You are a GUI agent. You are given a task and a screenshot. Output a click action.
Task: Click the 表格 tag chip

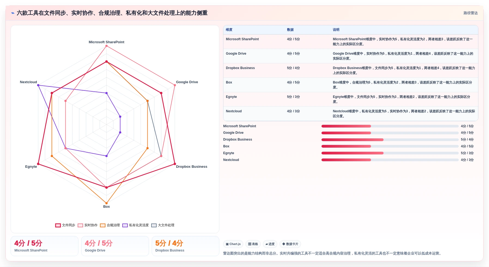(x=253, y=244)
